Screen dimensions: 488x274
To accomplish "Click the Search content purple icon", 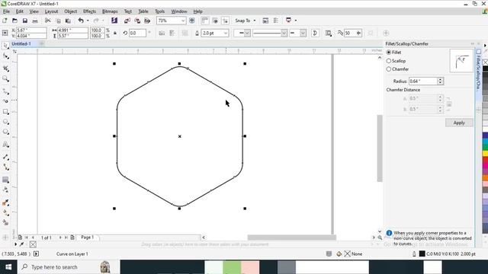I will (114, 21).
